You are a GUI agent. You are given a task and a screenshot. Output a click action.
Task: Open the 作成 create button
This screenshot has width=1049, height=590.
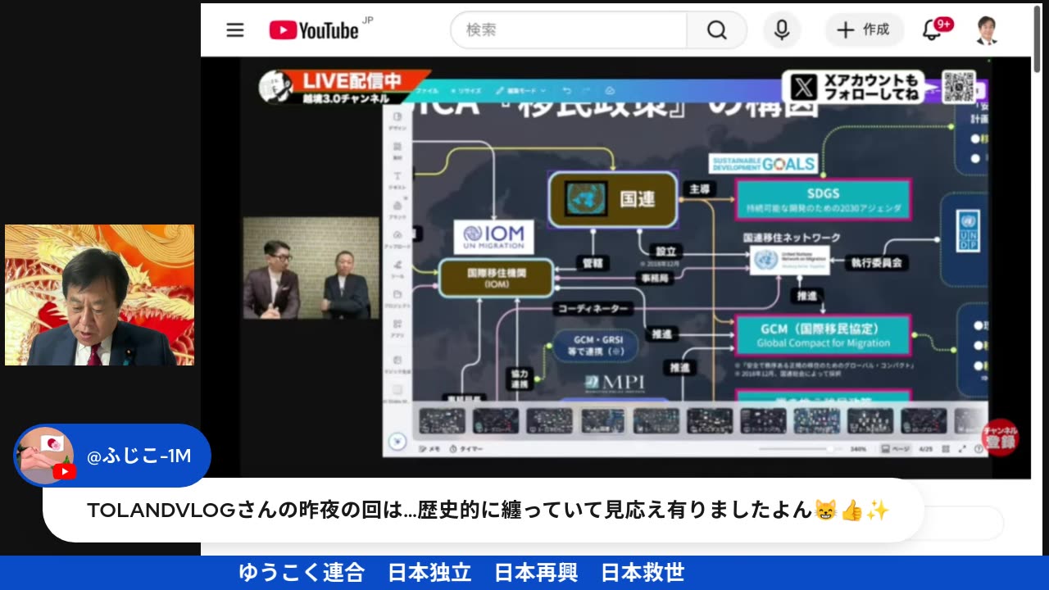864,30
